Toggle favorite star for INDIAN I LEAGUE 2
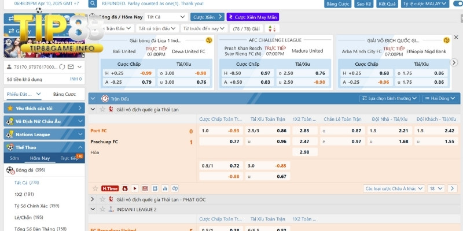 tap(102, 209)
